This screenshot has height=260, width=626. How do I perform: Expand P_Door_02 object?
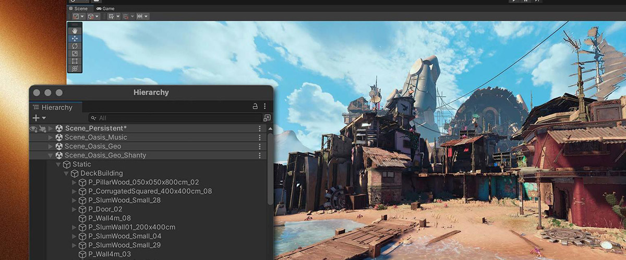[74, 210]
